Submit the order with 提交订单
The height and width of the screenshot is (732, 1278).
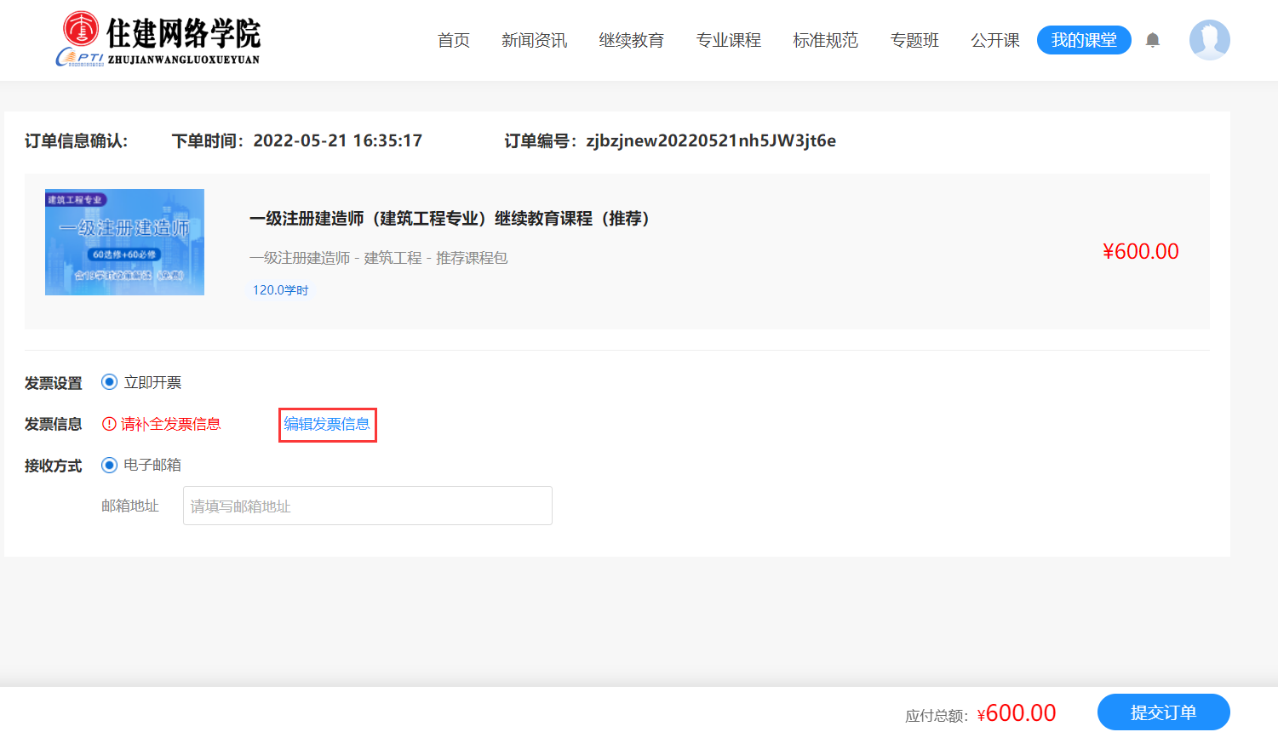[x=1163, y=712]
